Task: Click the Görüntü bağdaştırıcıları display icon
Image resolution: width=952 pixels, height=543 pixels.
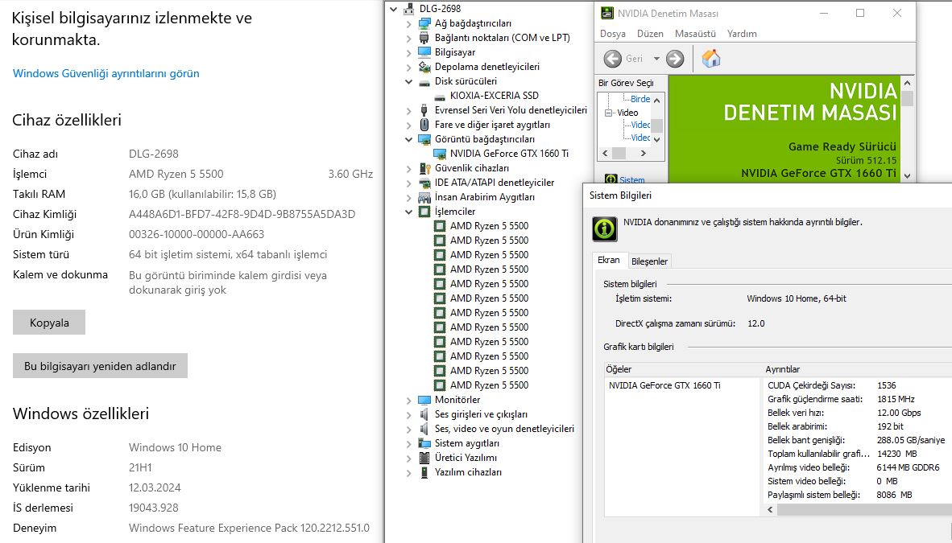Action: pyautogui.click(x=424, y=139)
